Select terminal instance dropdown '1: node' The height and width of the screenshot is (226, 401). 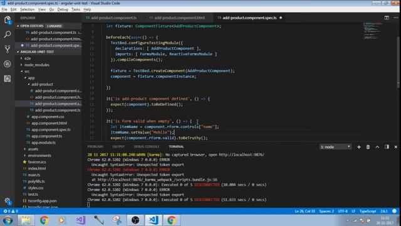pos(335,147)
